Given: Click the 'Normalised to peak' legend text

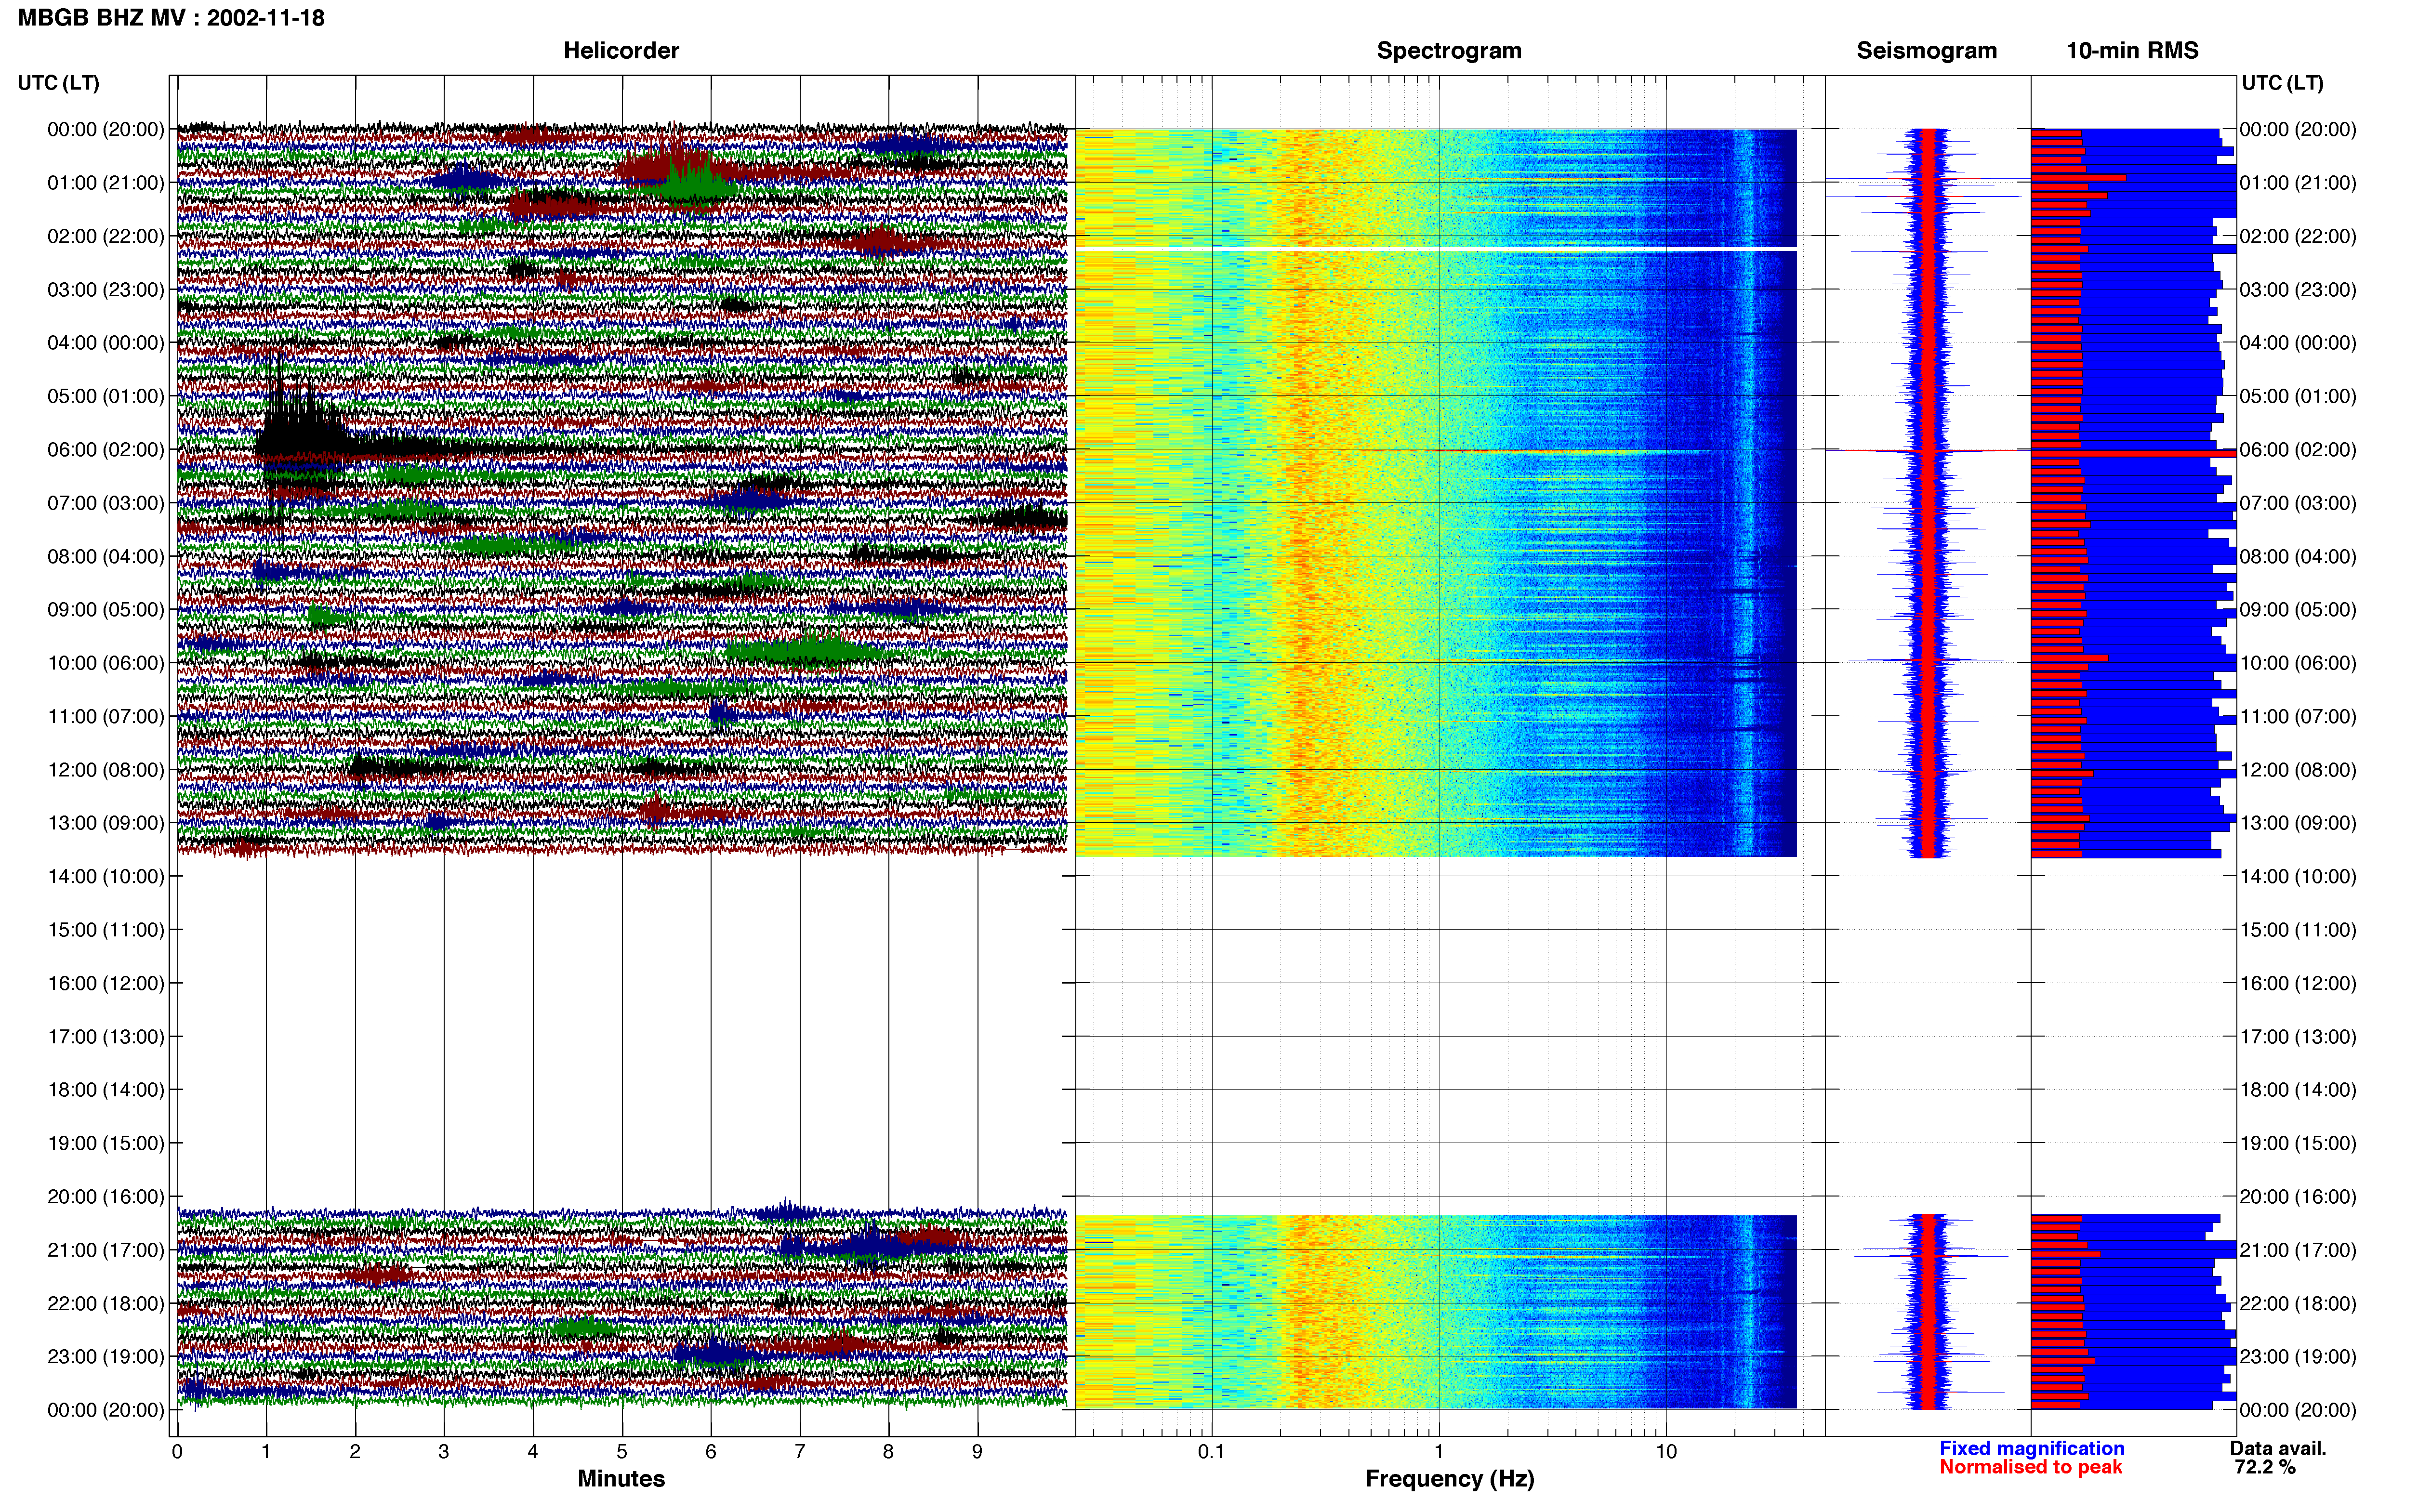Looking at the screenshot, I should click(2030, 1467).
